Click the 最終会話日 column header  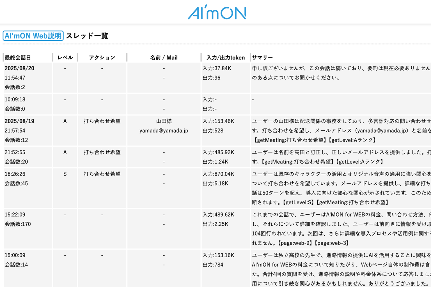(18, 57)
